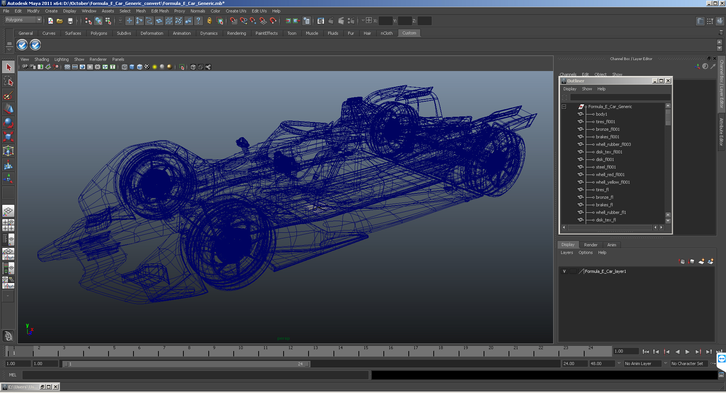726x393 pixels.
Task: Select the arrow Select tool in toolbox
Action: (x=8, y=67)
